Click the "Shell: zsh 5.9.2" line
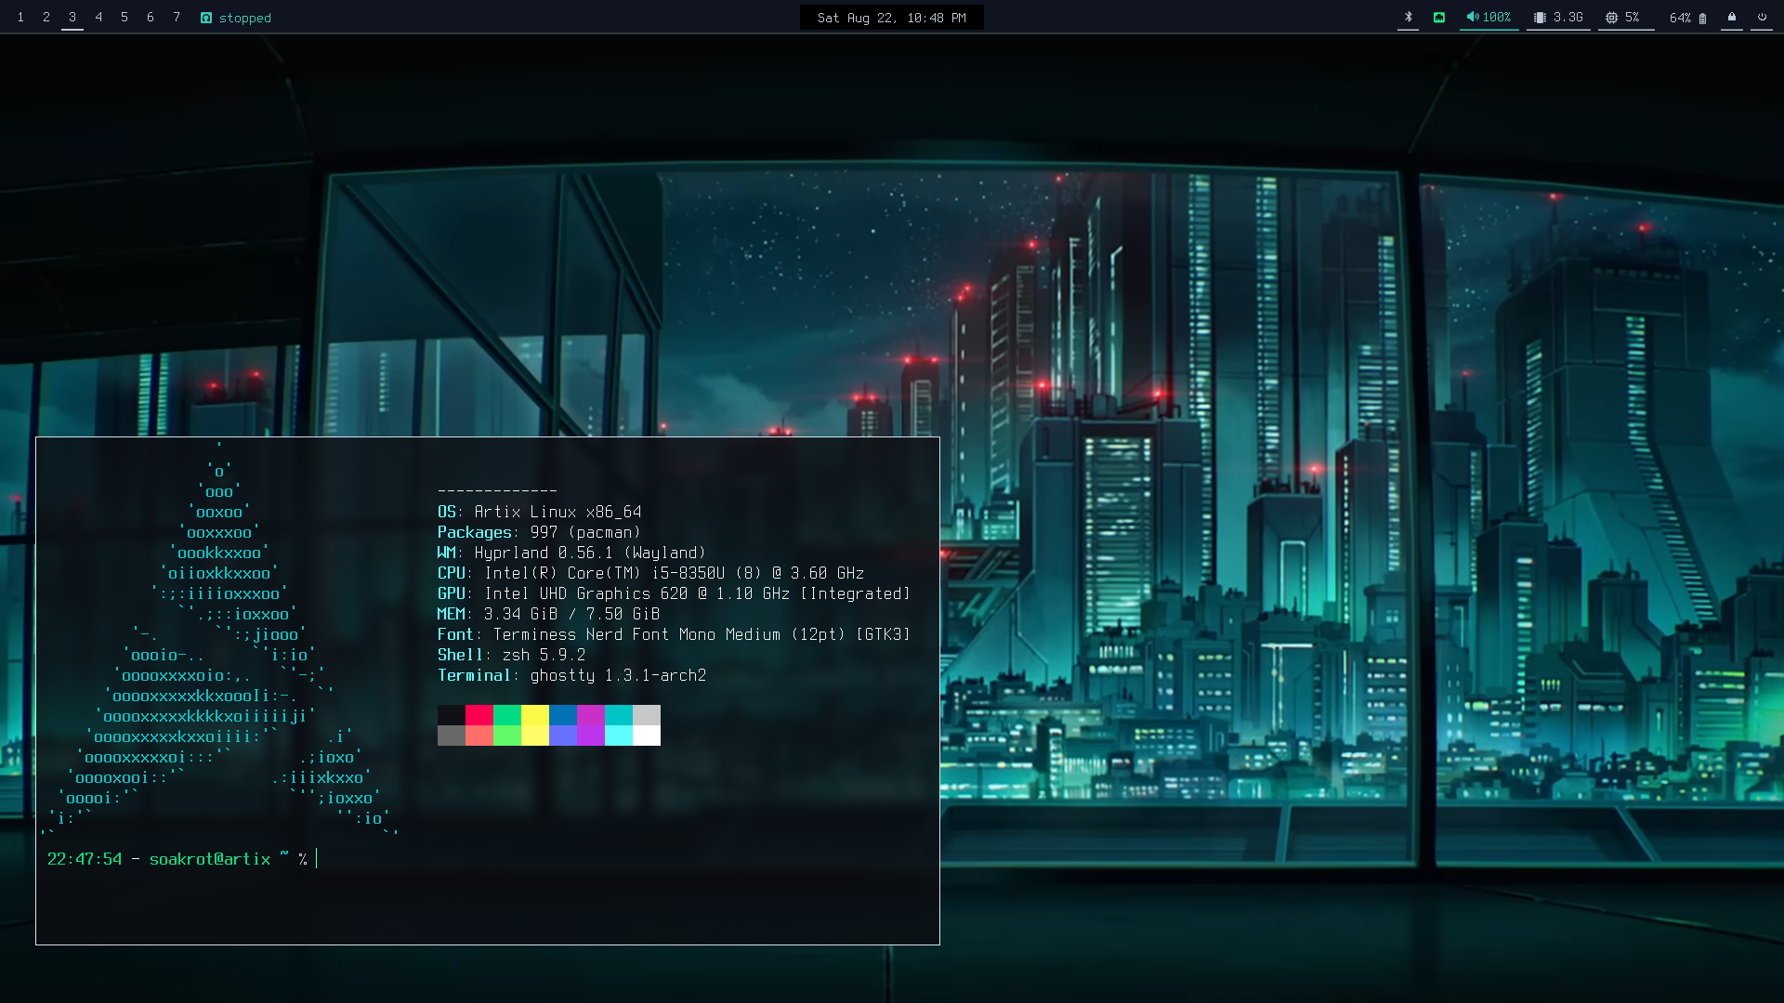 512,655
